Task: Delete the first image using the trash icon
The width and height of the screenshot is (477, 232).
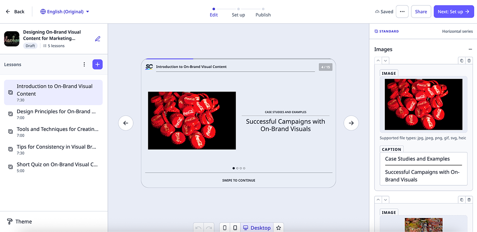Action: click(x=469, y=60)
